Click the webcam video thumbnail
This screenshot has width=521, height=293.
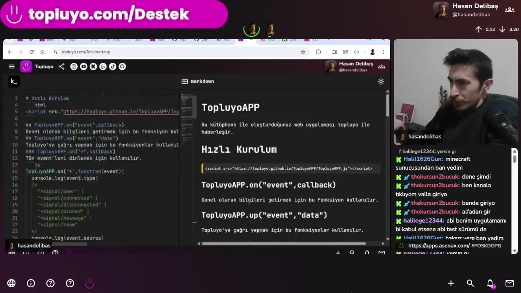pos(455,92)
